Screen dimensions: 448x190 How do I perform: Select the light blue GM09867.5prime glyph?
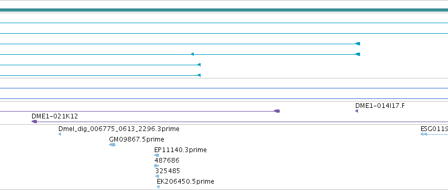coord(112,145)
